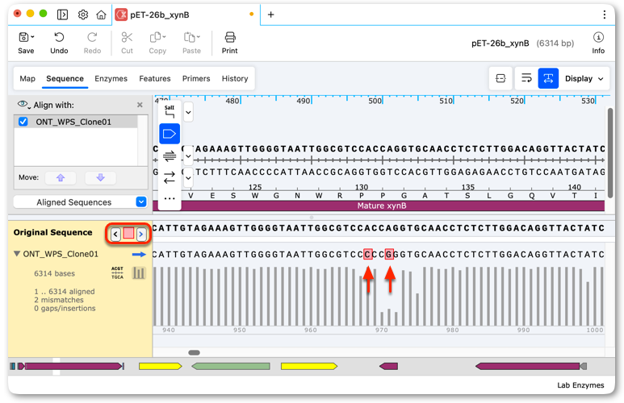Select the highlighted full-width view icon
This screenshot has height=403, width=624.
[x=548, y=78]
